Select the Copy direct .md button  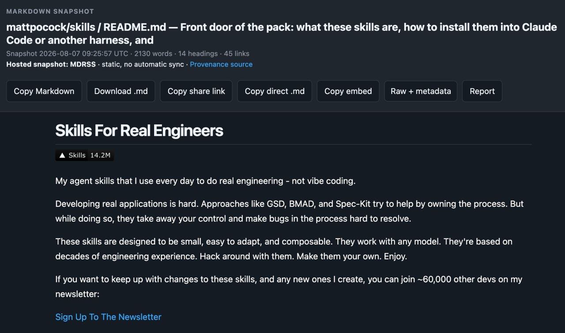click(275, 91)
